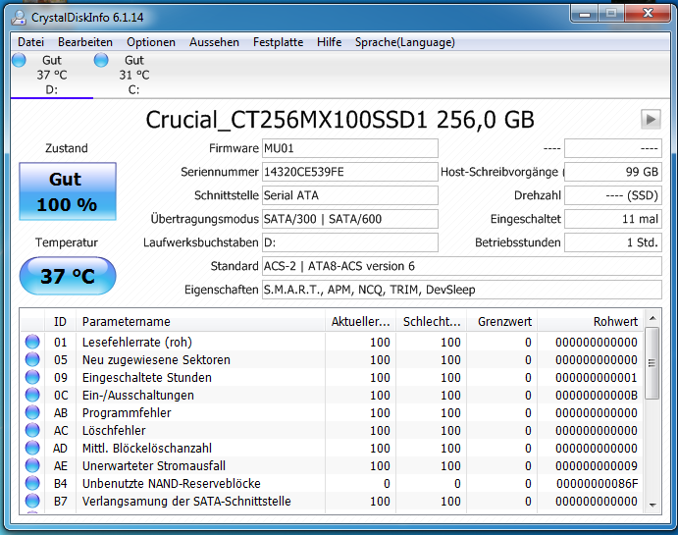Click status orb for Lesefehlerrate (roh)
This screenshot has width=678, height=535.
click(x=32, y=342)
